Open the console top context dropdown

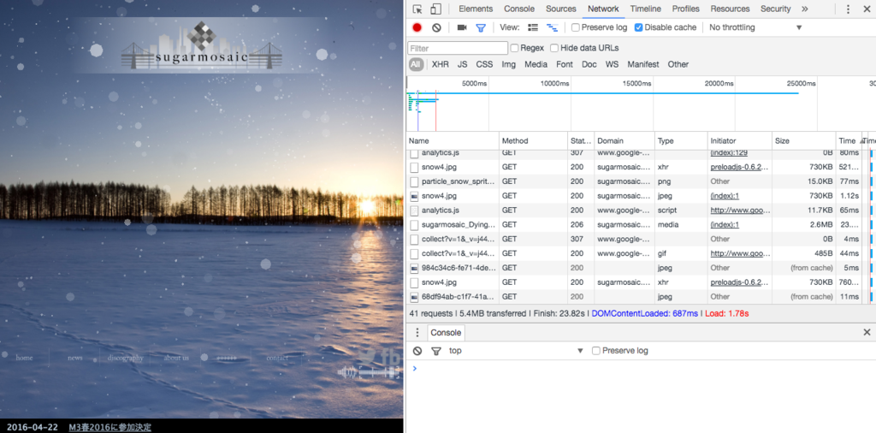(x=516, y=351)
